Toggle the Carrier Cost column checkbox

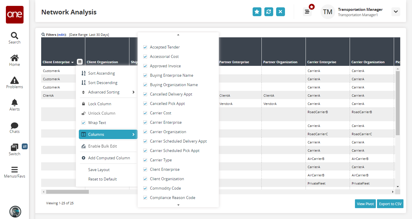[x=145, y=113]
